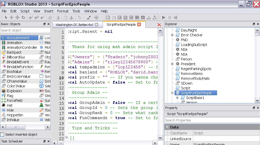
Task: Expand the President tree node
Action: (x=172, y=64)
